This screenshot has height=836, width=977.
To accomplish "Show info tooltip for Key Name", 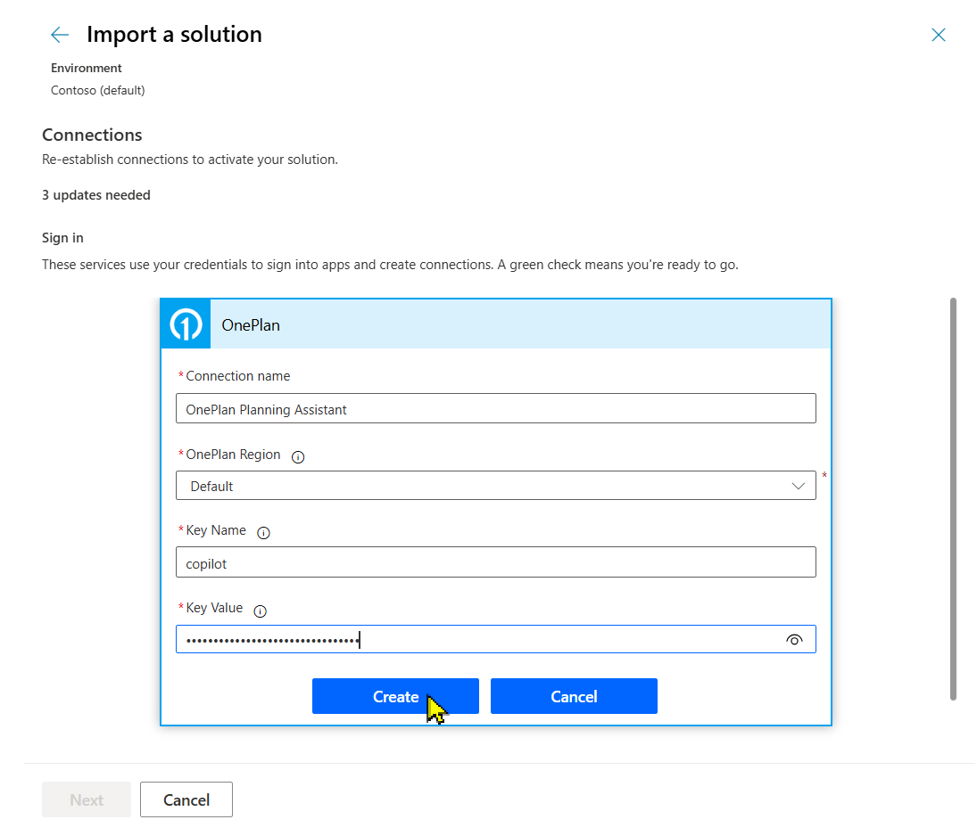I will [263, 533].
